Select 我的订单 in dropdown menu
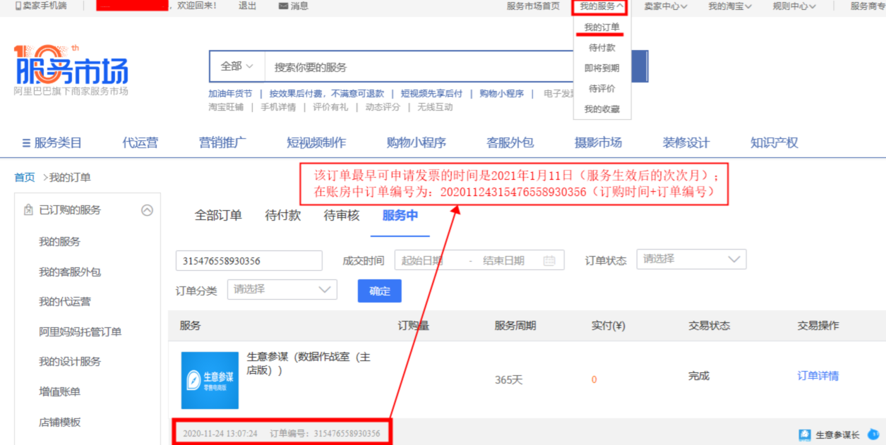The width and height of the screenshot is (886, 445). (x=601, y=28)
